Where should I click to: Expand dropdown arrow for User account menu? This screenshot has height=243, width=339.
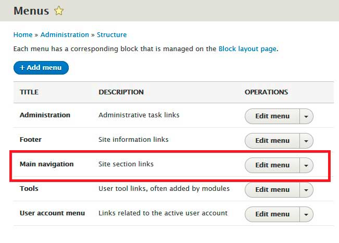click(x=306, y=214)
